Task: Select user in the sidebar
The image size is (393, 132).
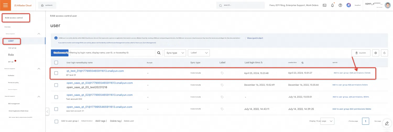Action: pos(11,41)
